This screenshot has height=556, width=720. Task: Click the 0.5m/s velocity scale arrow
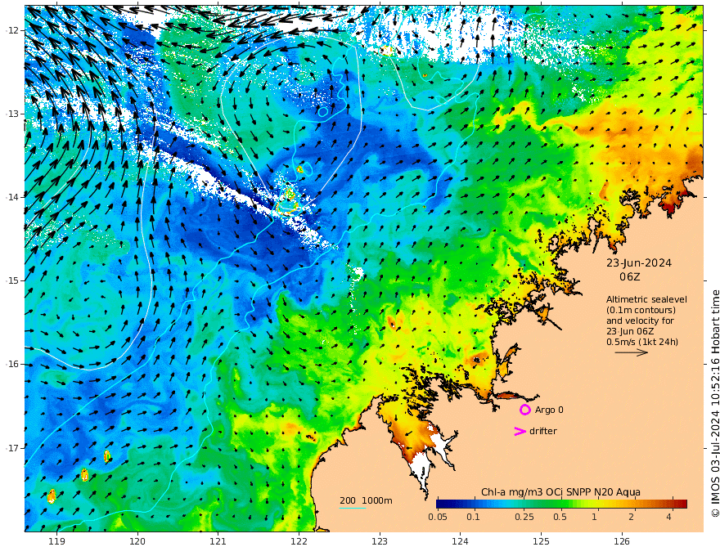click(632, 352)
